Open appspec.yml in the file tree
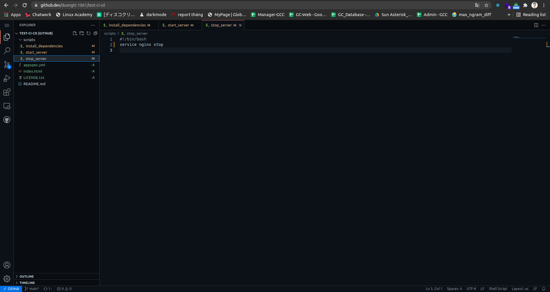 tap(57, 65)
